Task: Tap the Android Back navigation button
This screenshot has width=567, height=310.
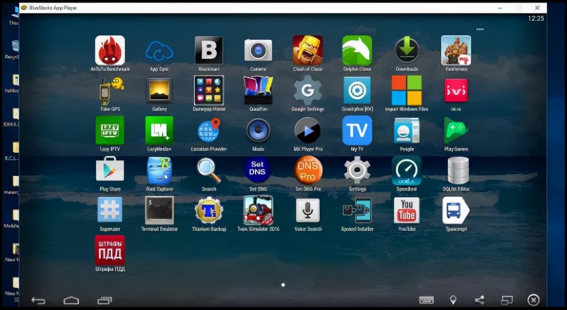Action: pos(38,300)
